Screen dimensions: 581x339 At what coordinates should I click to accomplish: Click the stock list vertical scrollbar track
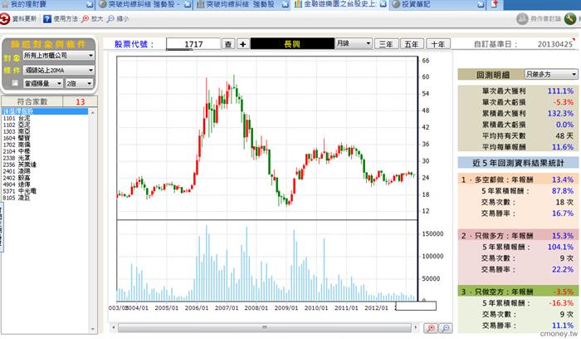coord(93,220)
